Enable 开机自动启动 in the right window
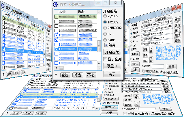184x117 pixels. click(x=143, y=71)
